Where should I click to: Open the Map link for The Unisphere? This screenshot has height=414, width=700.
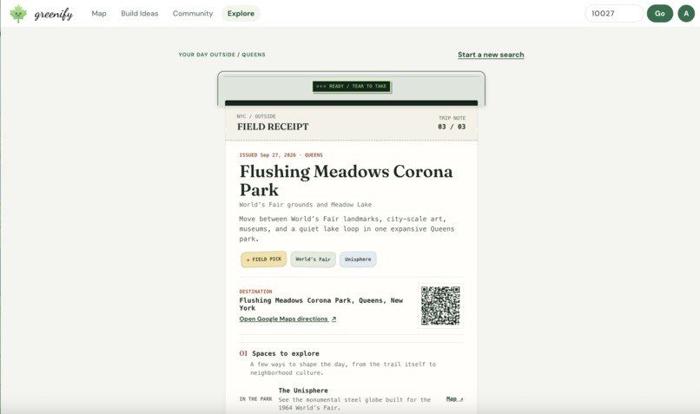[x=454, y=399]
